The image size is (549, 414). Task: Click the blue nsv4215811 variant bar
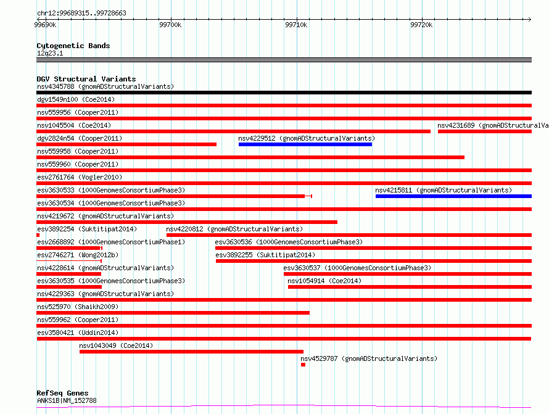[x=454, y=196]
